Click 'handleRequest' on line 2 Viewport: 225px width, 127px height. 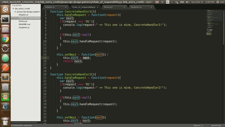point(75,15)
